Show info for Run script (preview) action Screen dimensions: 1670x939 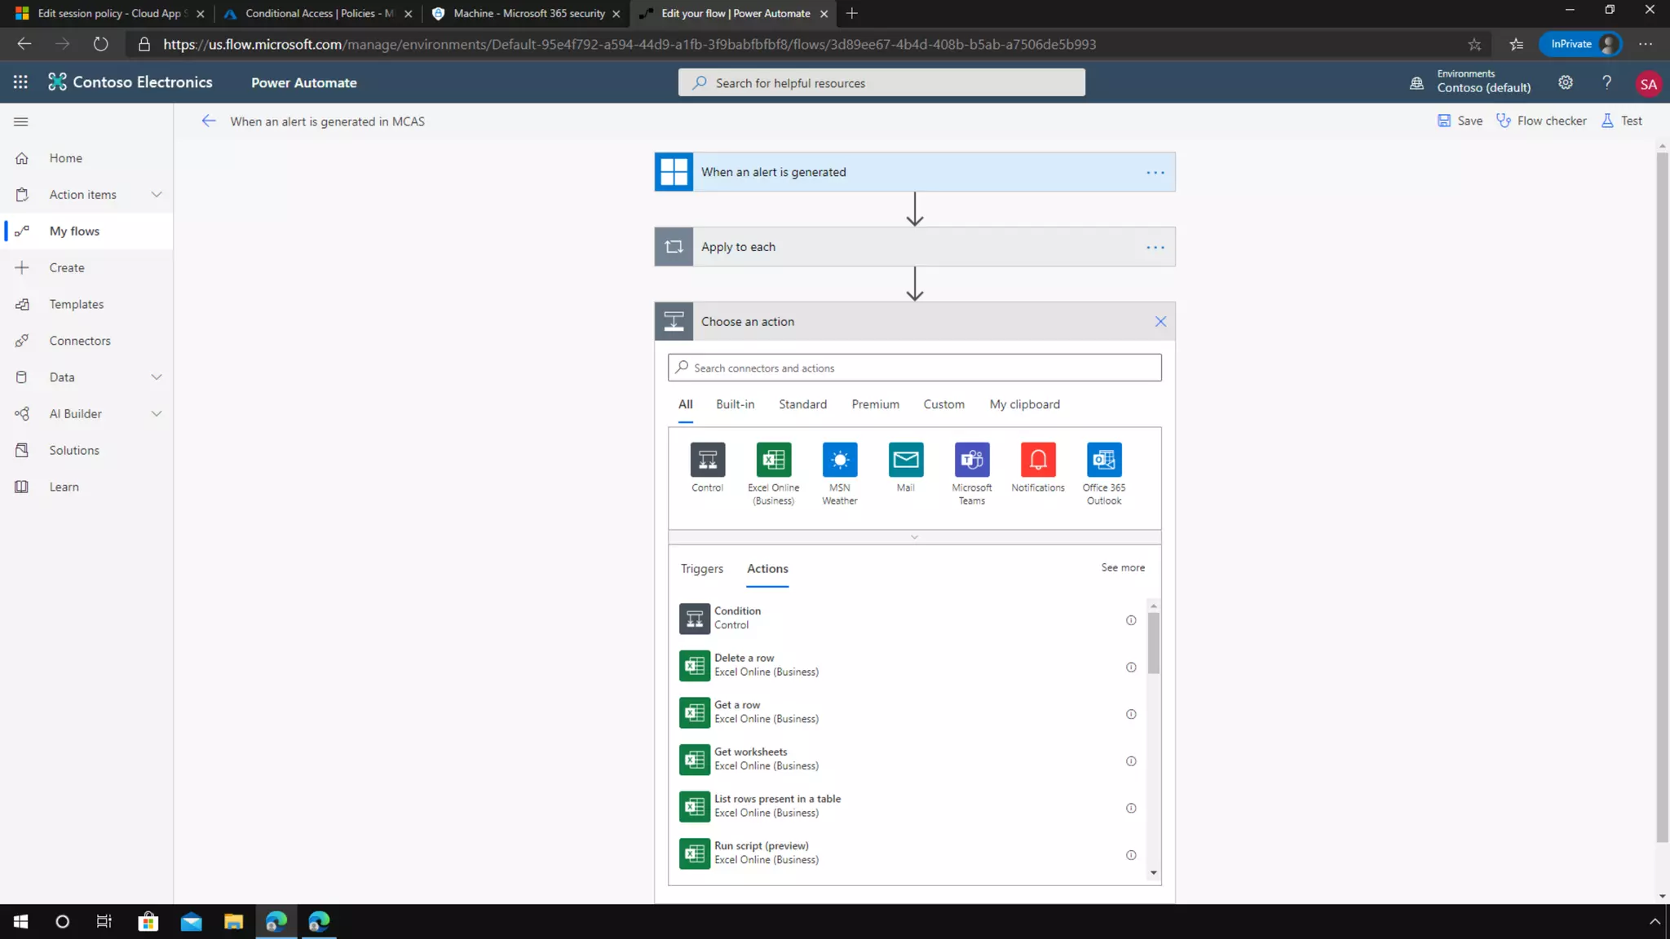coord(1131,855)
